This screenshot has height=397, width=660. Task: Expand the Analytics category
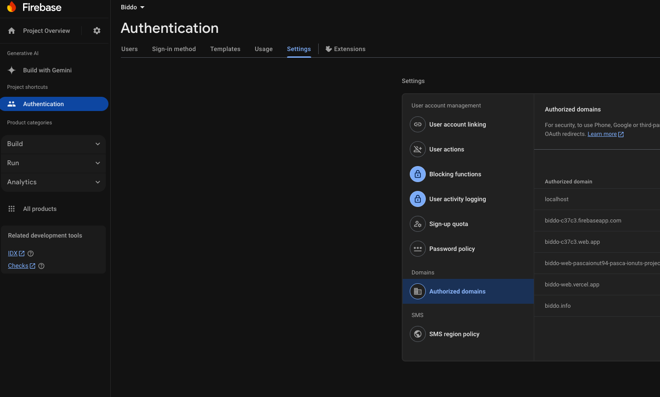[x=53, y=182]
